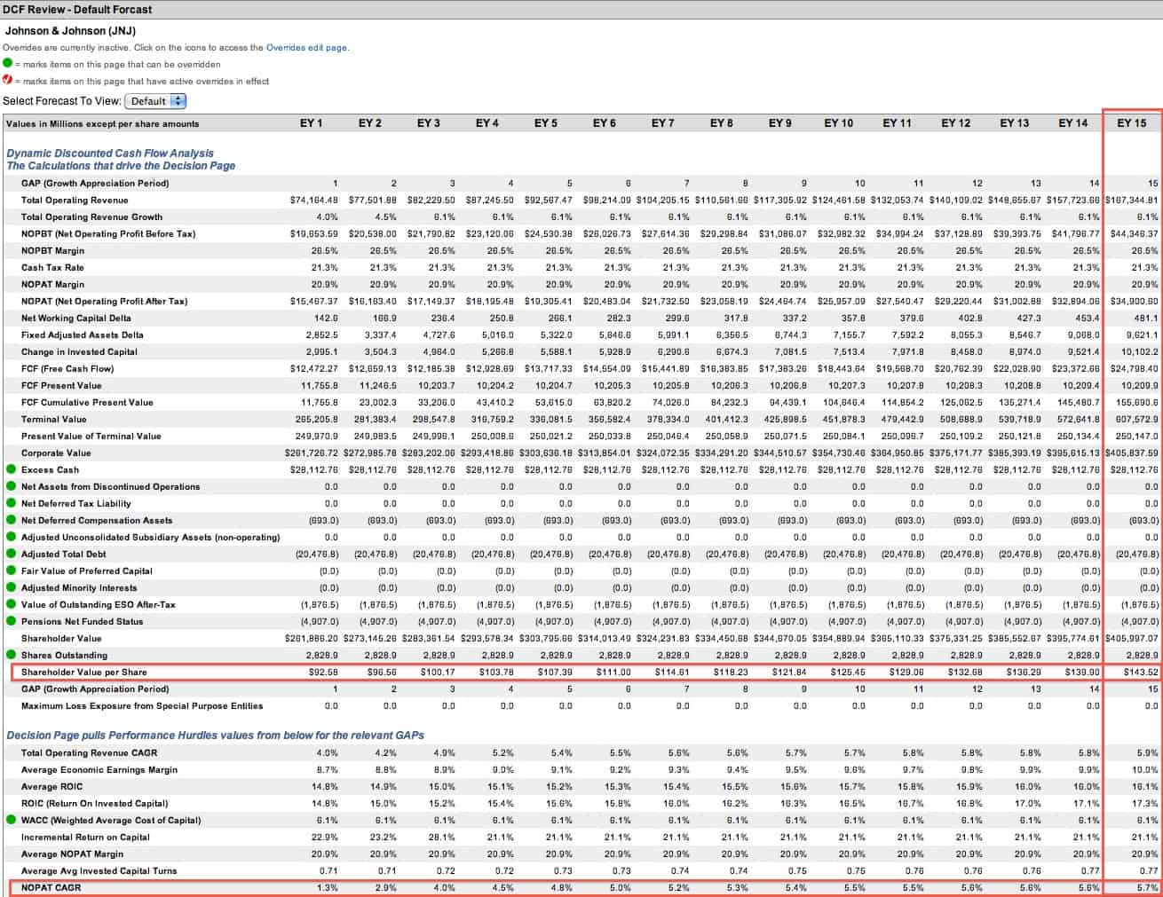Click the Change in Invested Capital label
The image size is (1163, 897).
coord(79,351)
